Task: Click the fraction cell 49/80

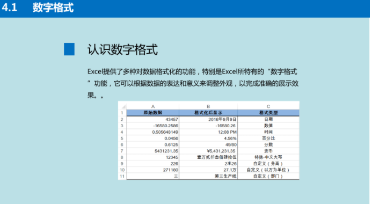Action: [x=208, y=145]
